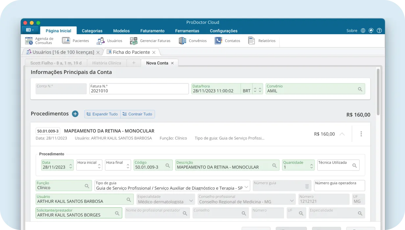This screenshot has height=230, width=405.
Task: Collapse the MAPEAMENTO DA RETINA procedure details
Action: (x=342, y=134)
